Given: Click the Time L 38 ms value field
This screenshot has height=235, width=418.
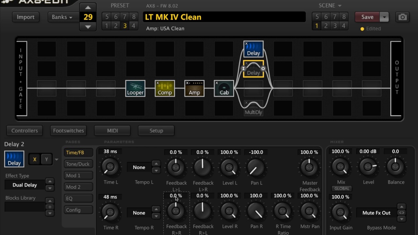Looking at the screenshot, I should tap(110, 151).
